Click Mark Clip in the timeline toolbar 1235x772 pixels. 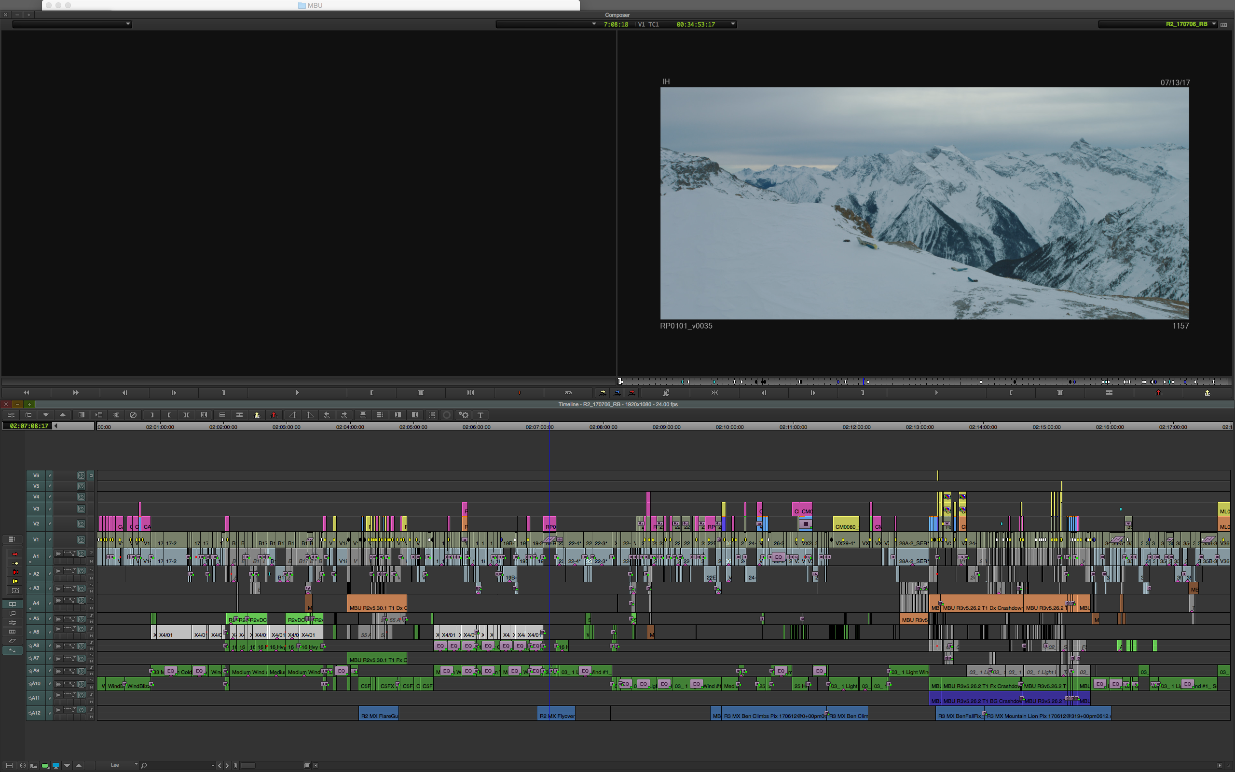pyautogui.click(x=186, y=415)
